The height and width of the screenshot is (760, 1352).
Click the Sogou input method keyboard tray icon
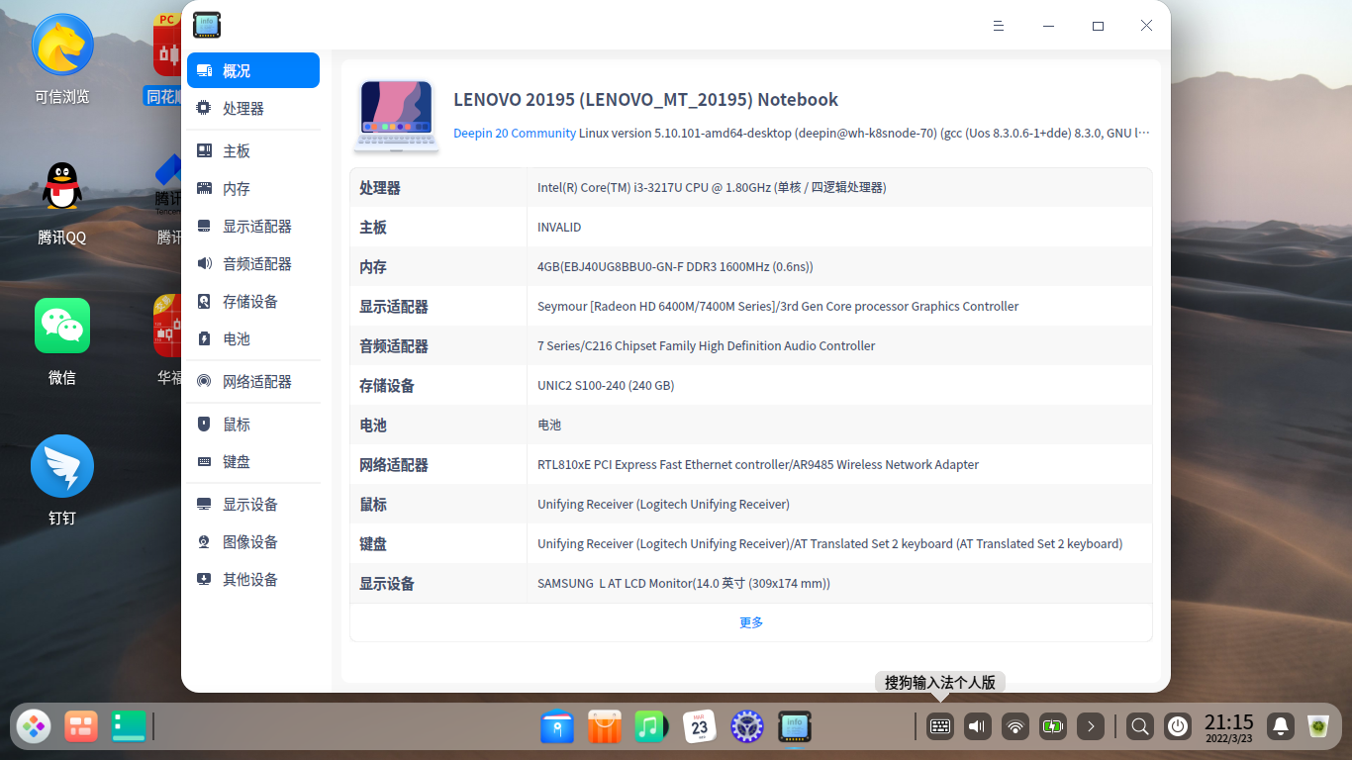point(940,726)
